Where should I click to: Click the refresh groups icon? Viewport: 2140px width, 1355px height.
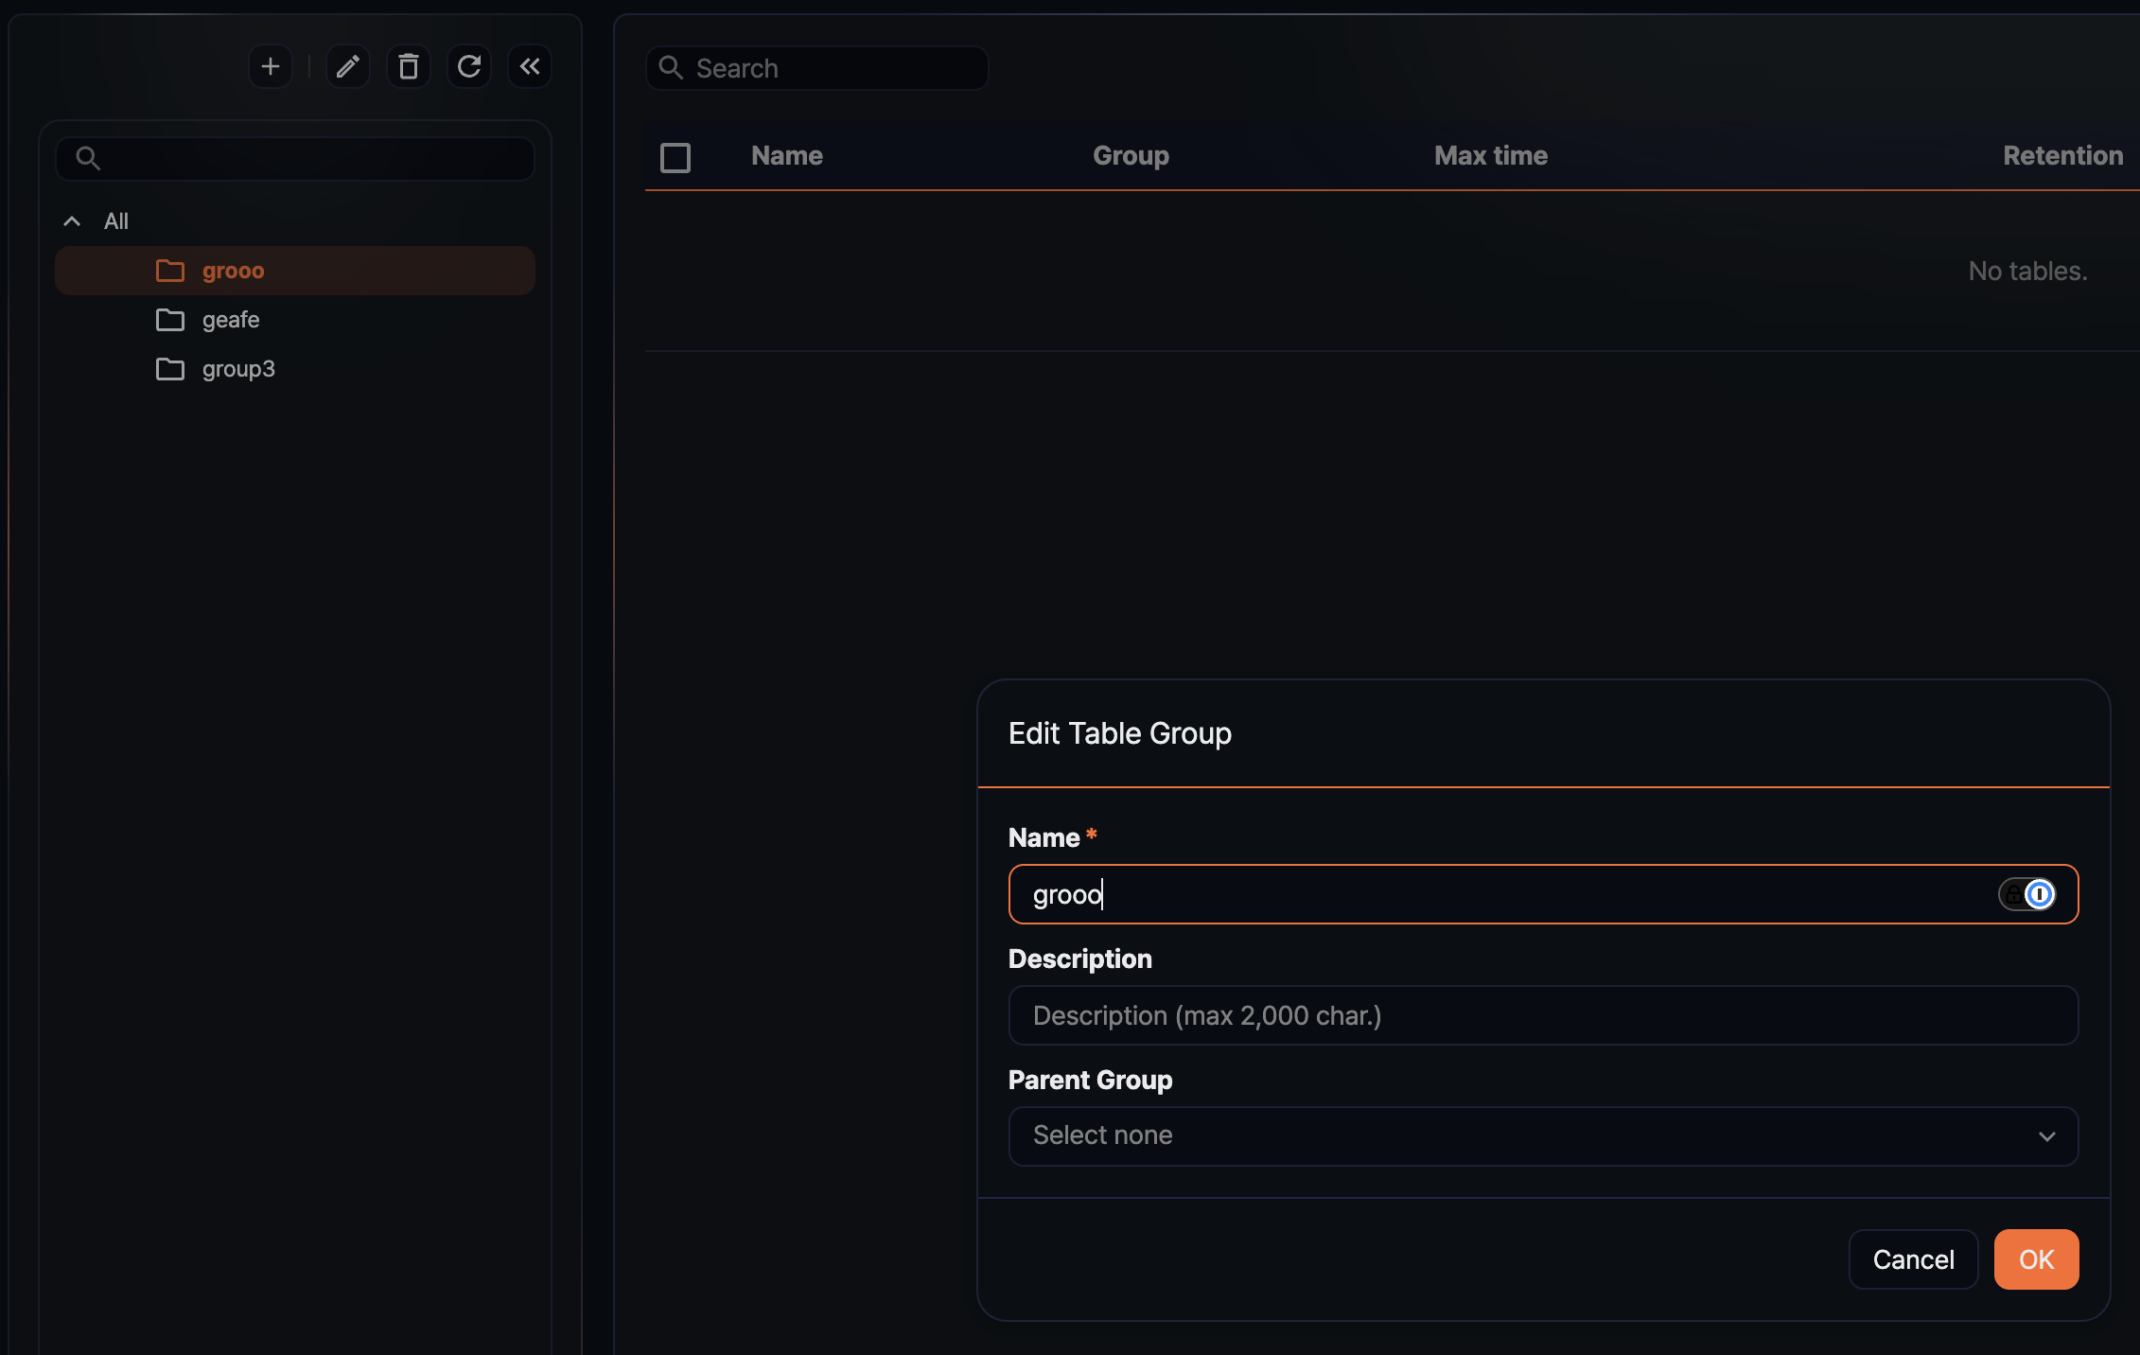(x=468, y=66)
